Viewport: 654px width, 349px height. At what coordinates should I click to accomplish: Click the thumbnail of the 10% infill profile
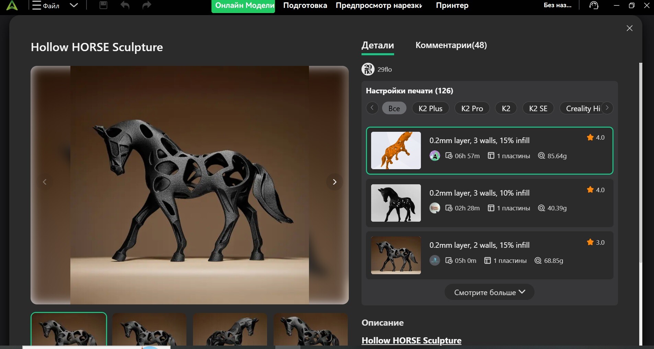click(396, 203)
